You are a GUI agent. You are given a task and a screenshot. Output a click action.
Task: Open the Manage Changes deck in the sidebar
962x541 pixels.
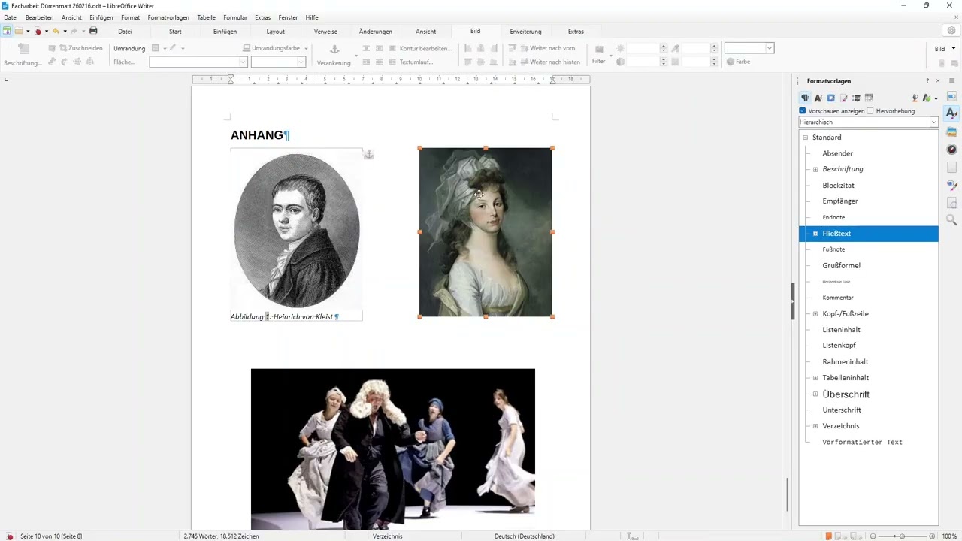click(x=952, y=203)
